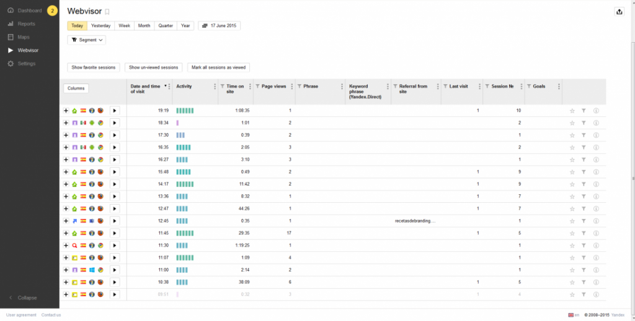Screen dimensions: 635x321
Task: Select the Yesterday period tab
Action: [x=101, y=26]
